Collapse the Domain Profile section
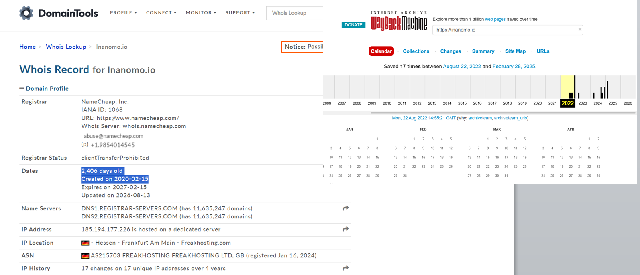This screenshot has width=640, height=275. tap(44, 89)
